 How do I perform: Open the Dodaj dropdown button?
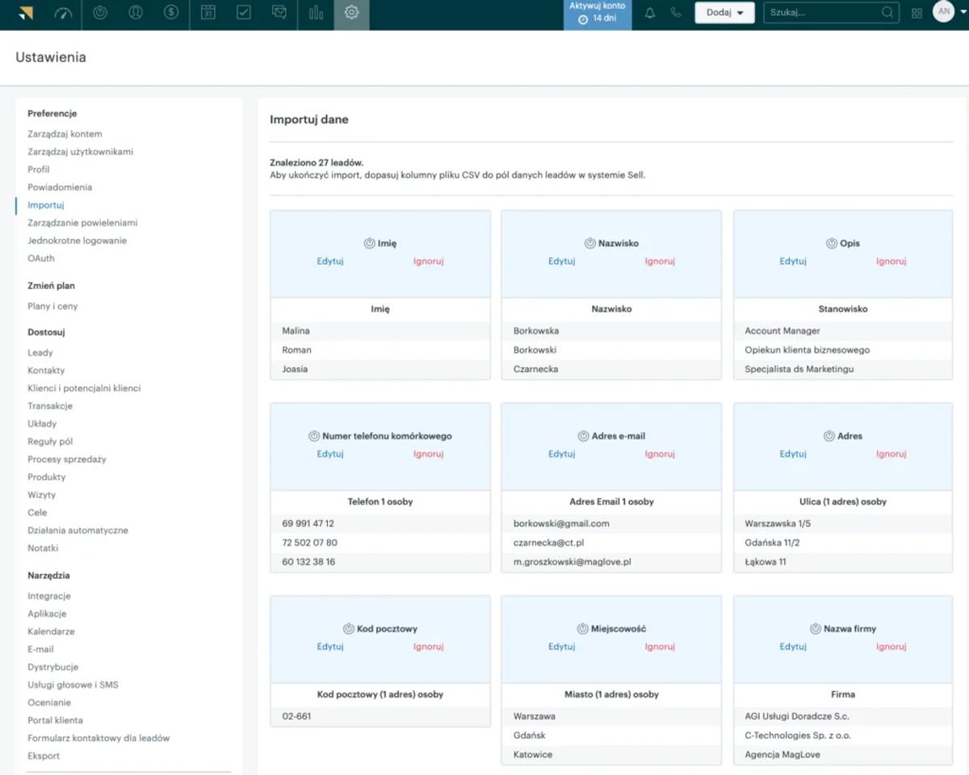(724, 12)
